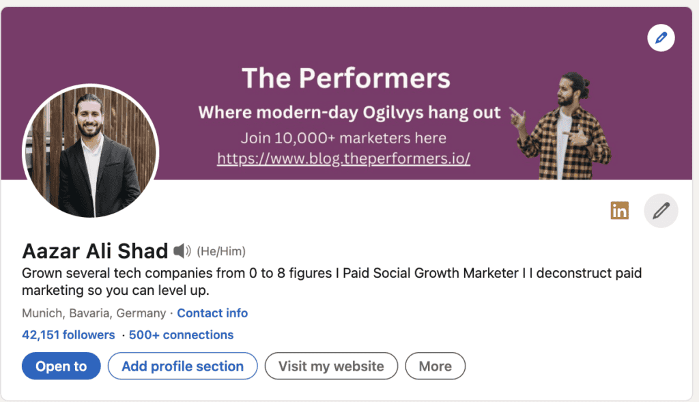This screenshot has width=699, height=402.
Task: Click the (He/Him) pronouns label
Action: [x=221, y=251]
